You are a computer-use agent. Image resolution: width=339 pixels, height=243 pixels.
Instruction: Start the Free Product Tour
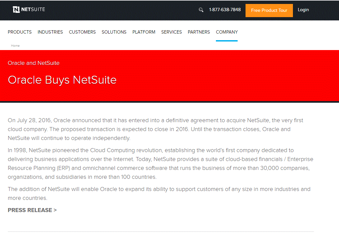point(269,11)
